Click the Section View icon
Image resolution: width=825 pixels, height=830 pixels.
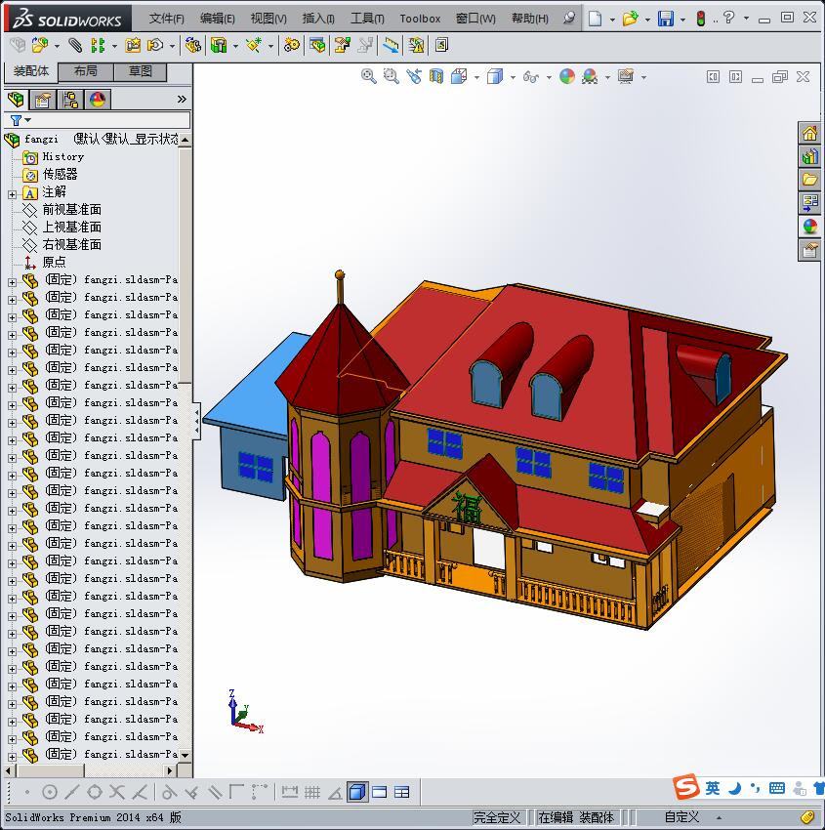tap(436, 76)
